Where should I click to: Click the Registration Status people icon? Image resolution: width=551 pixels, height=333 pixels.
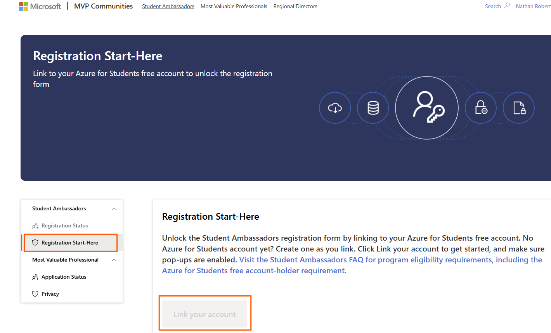(x=35, y=225)
